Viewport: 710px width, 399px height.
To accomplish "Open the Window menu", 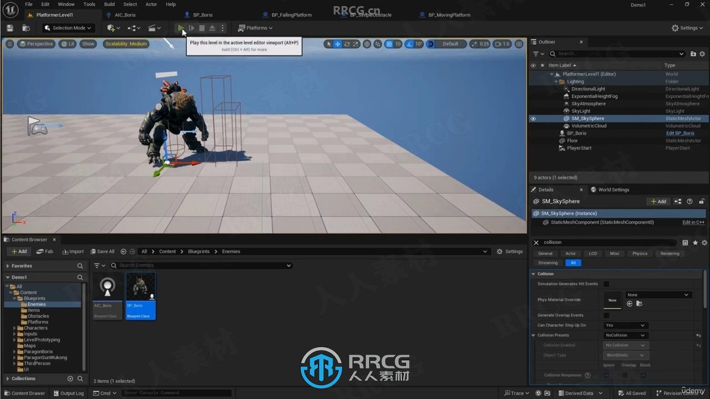I will [x=66, y=4].
